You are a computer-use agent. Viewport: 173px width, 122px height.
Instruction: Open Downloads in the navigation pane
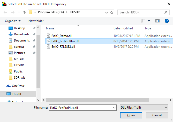tap(21, 34)
